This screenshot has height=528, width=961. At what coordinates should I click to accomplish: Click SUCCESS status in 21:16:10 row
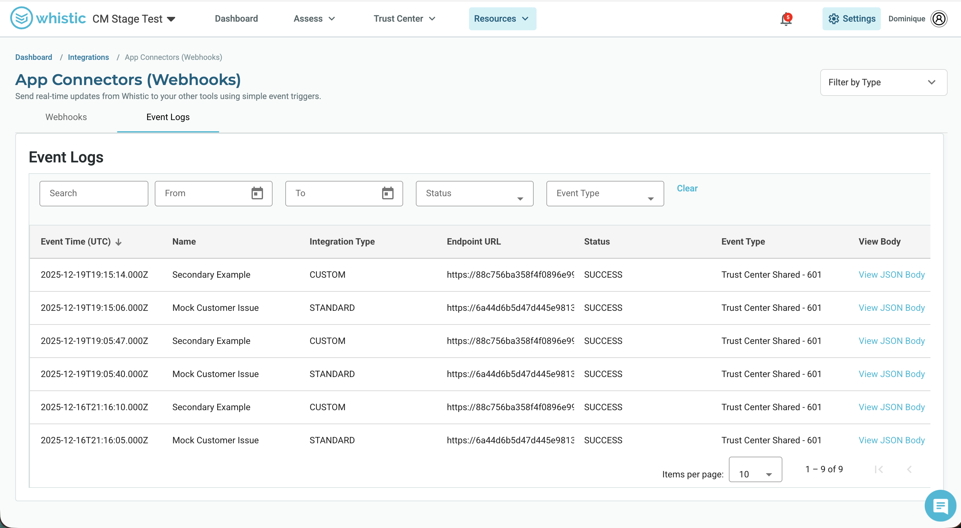point(603,407)
